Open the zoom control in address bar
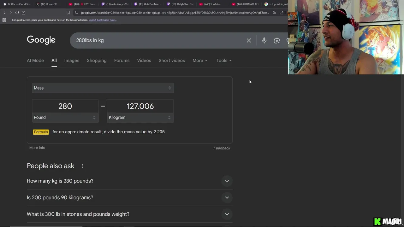 274,13
